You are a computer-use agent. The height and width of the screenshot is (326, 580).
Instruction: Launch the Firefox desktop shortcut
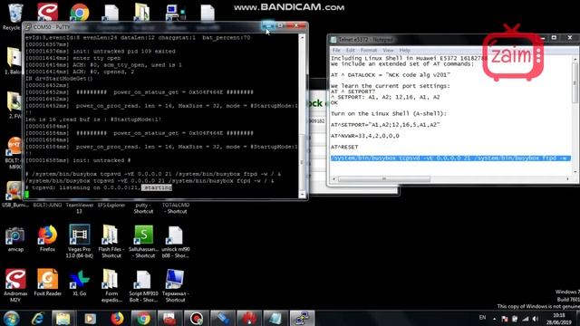tap(47, 239)
